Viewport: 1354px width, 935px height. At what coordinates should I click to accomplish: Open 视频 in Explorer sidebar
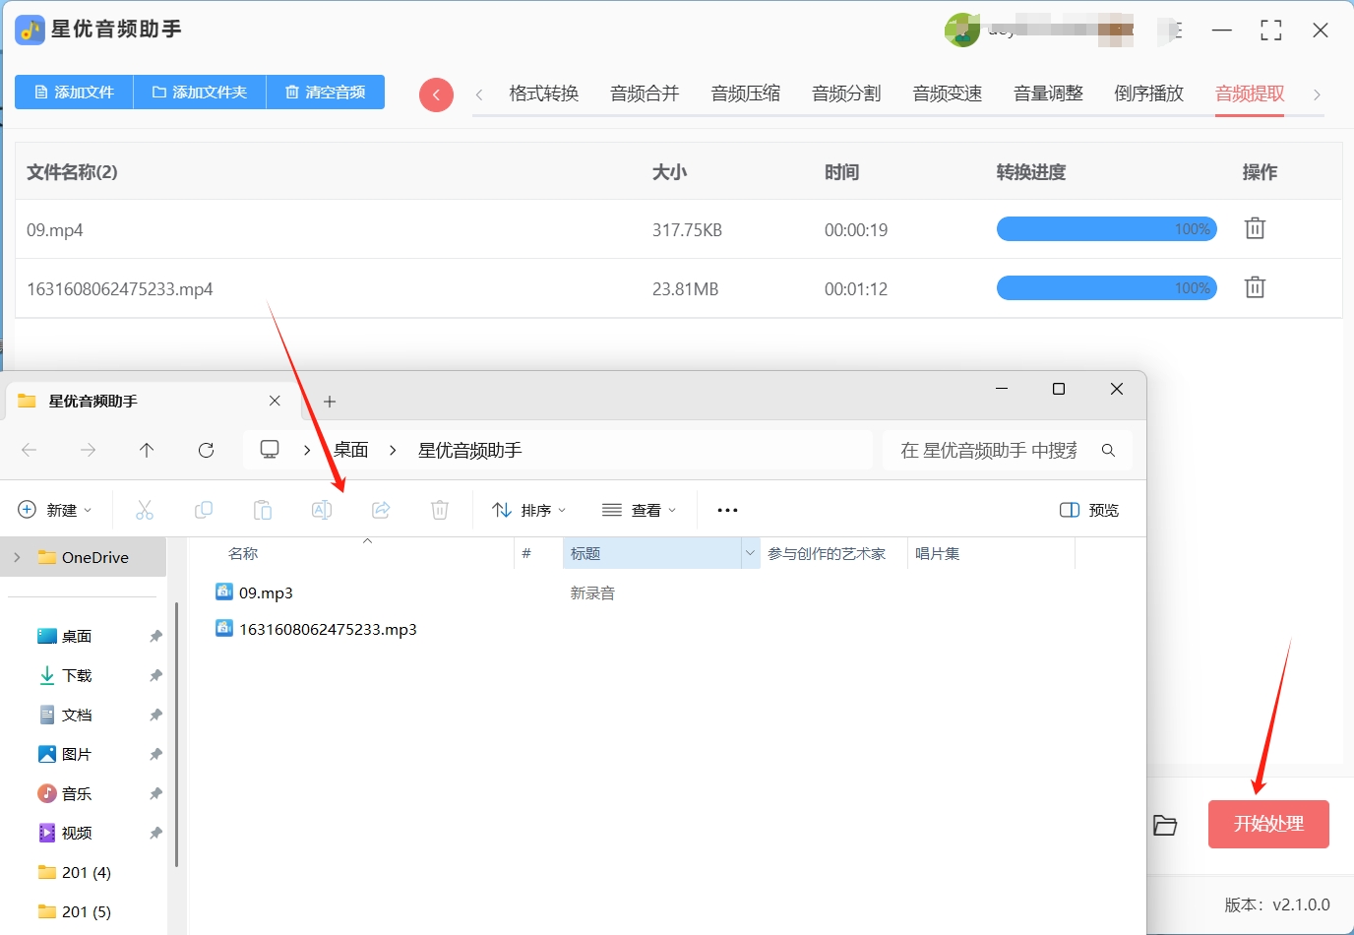coord(77,834)
